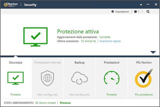160x107 pixels.
Task: Click the 90 Giorni rimasti status text
Action: (46, 103)
